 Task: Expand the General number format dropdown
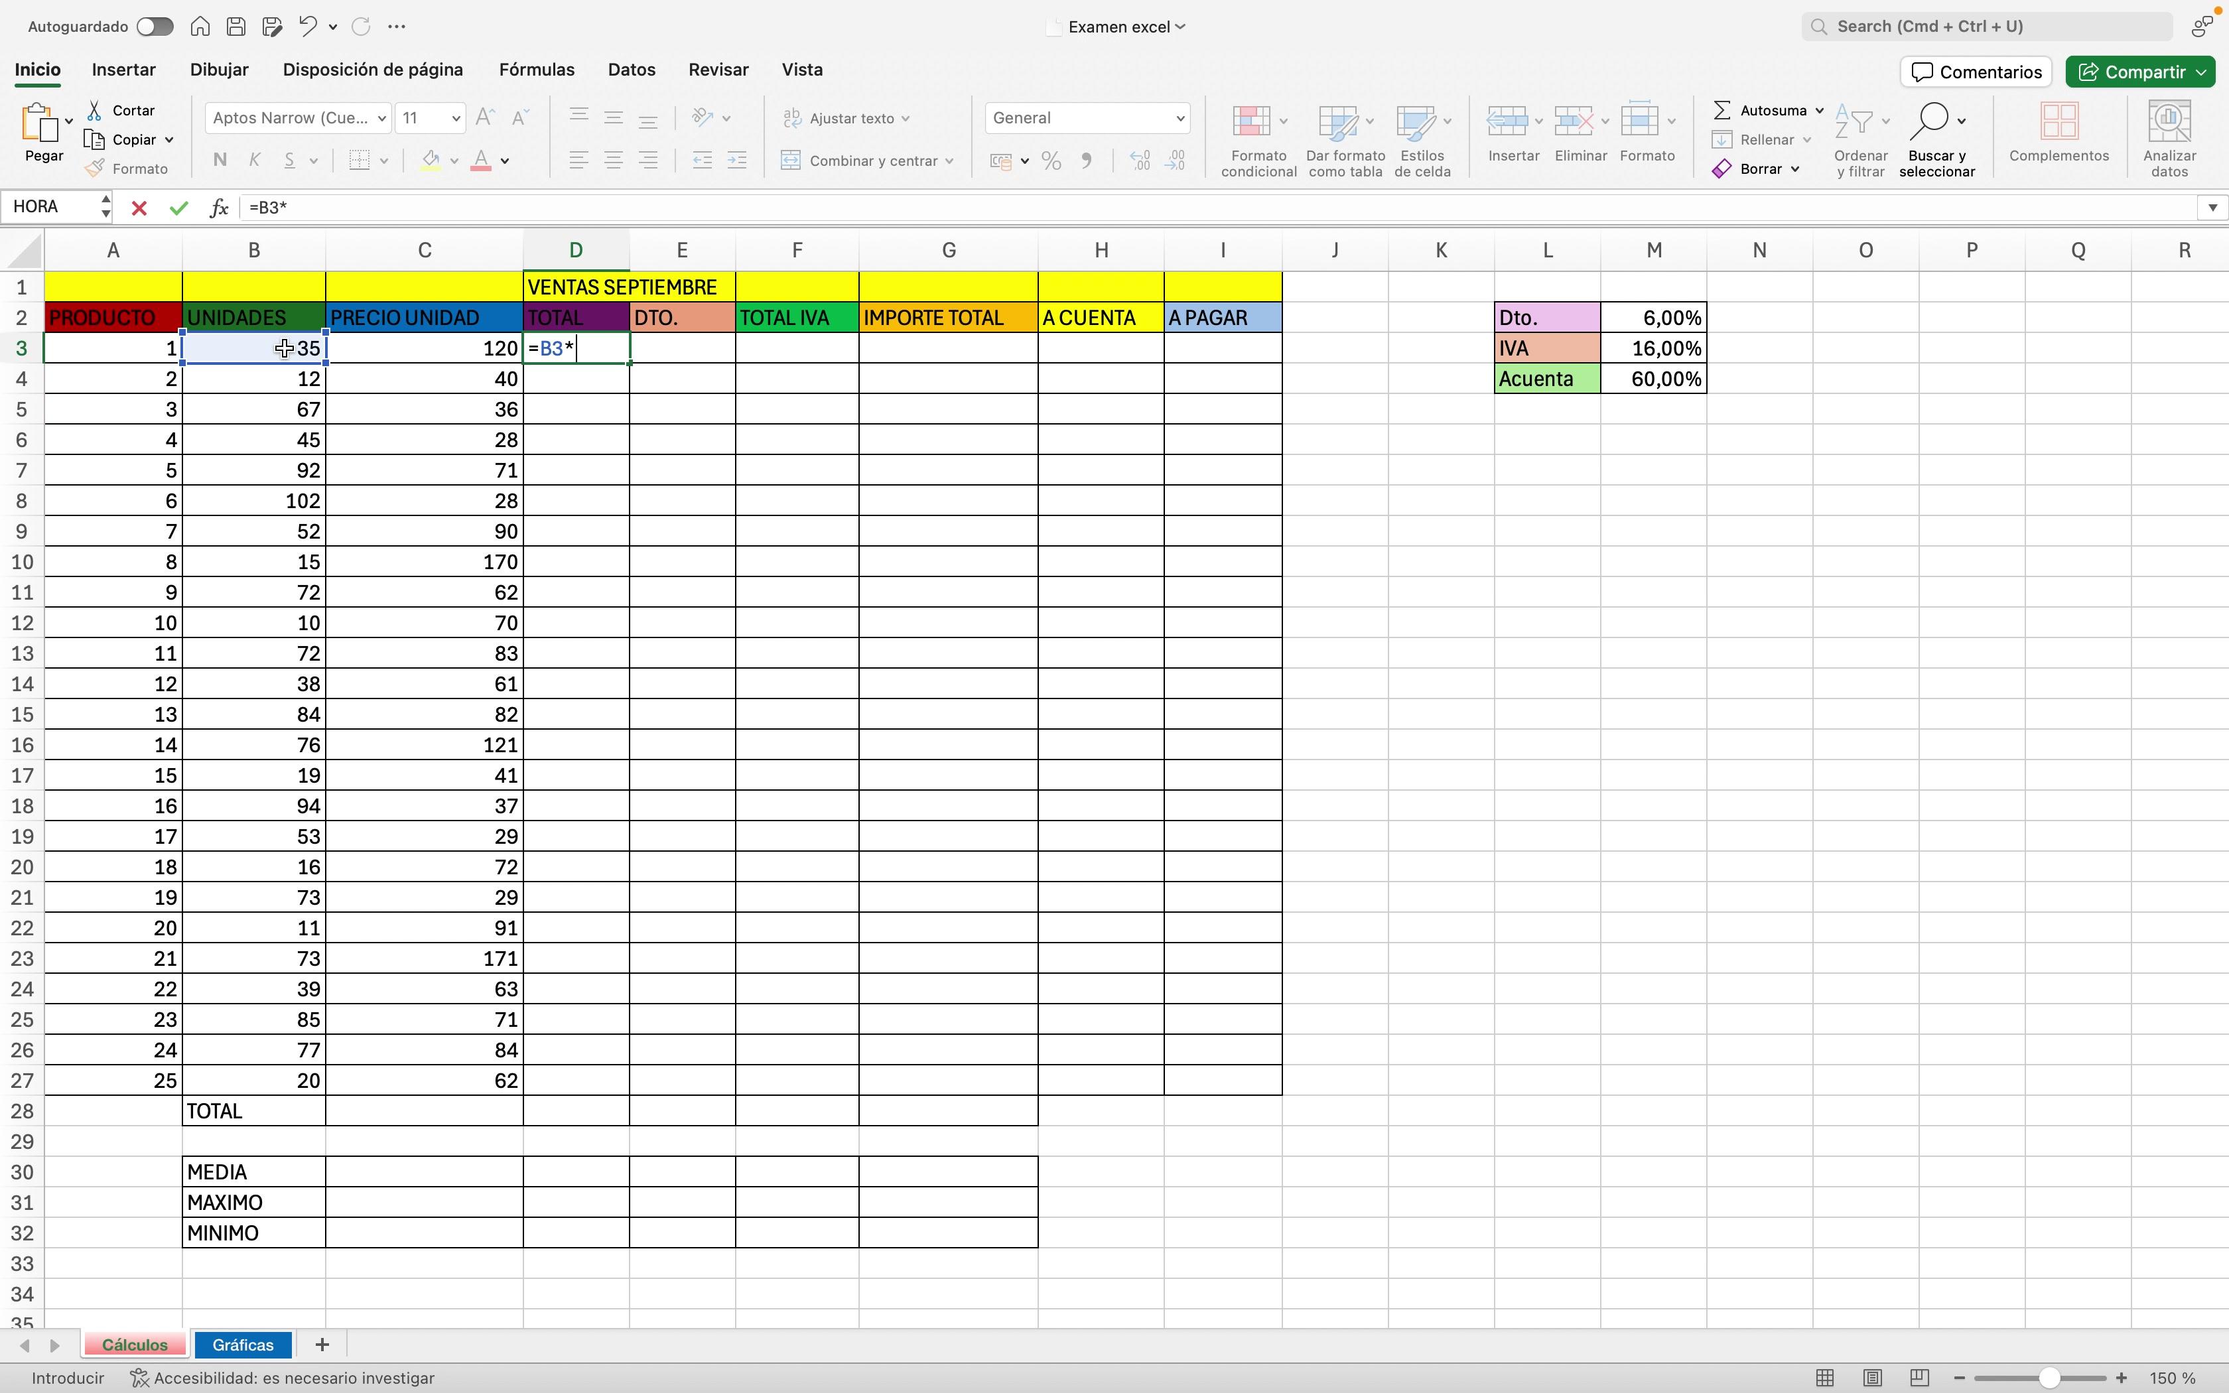[1179, 118]
